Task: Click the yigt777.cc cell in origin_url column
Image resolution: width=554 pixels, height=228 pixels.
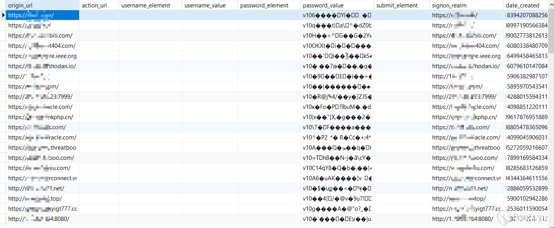Action: point(42,209)
